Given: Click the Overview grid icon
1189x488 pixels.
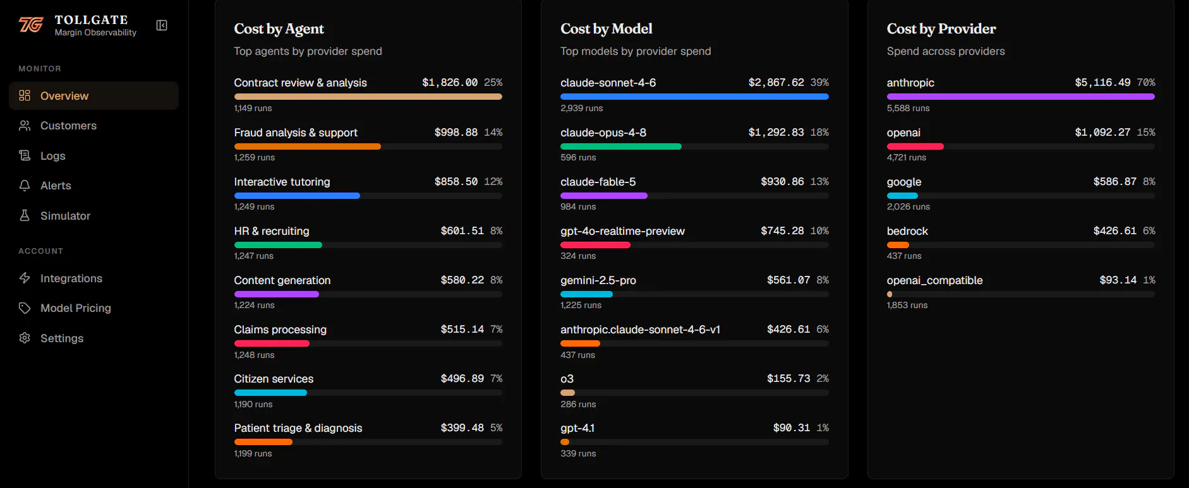Looking at the screenshot, I should [25, 95].
